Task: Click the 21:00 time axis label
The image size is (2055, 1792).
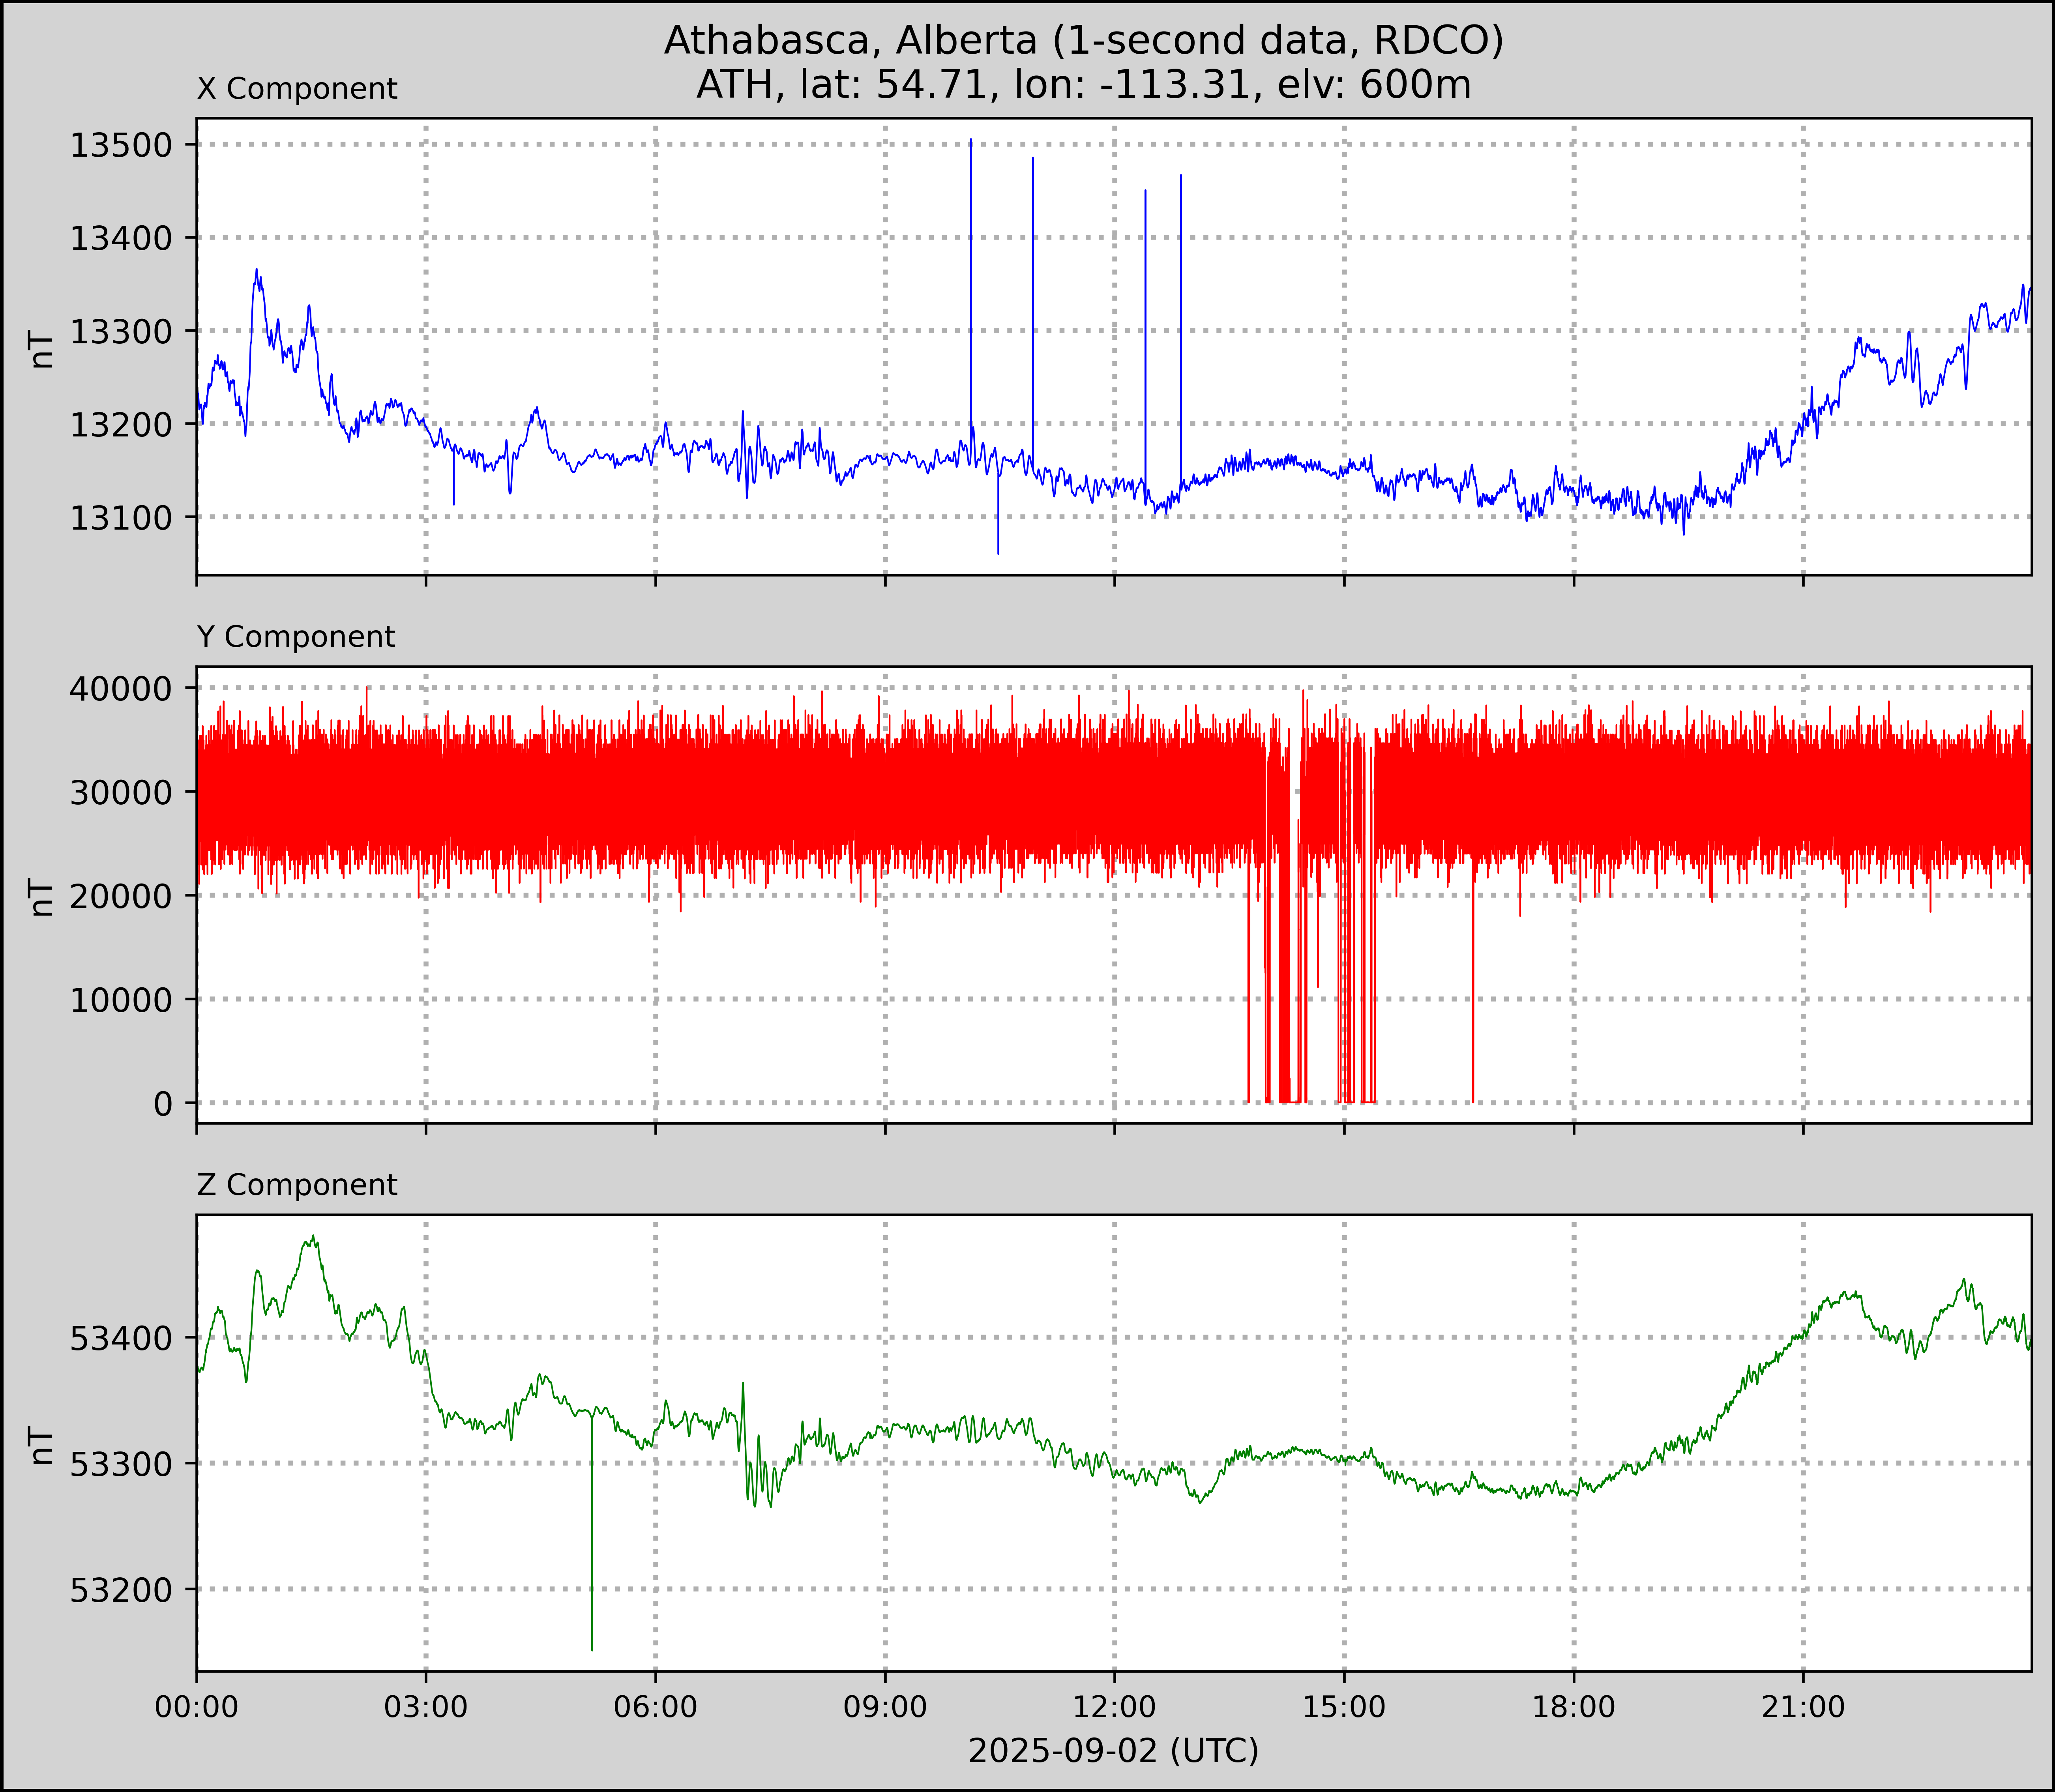Action: [x=1803, y=1707]
